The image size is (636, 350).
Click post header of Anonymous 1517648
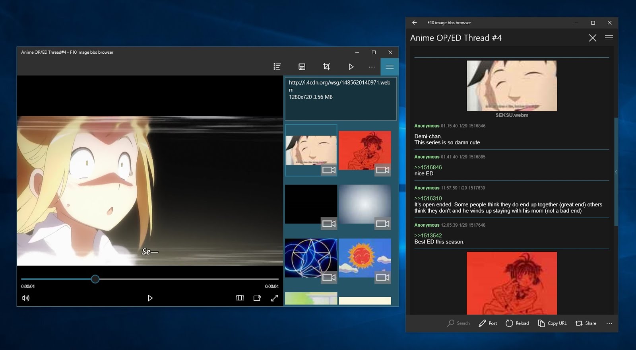coord(450,225)
